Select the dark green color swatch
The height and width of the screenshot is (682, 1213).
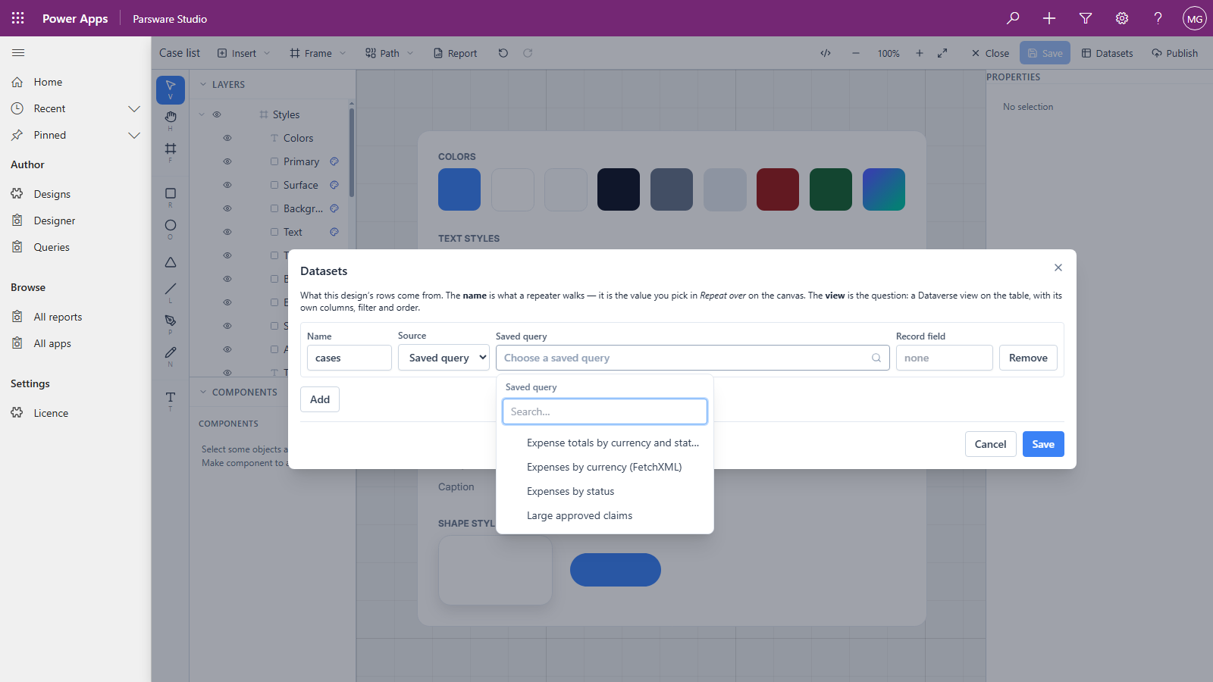point(831,189)
